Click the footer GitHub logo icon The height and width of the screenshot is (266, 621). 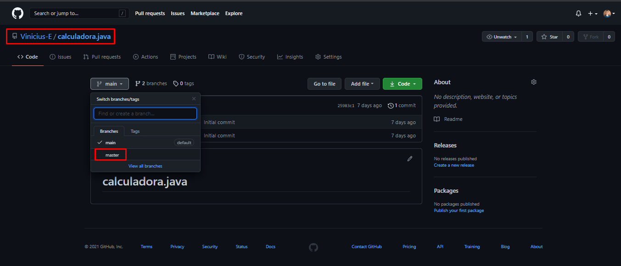pos(313,247)
